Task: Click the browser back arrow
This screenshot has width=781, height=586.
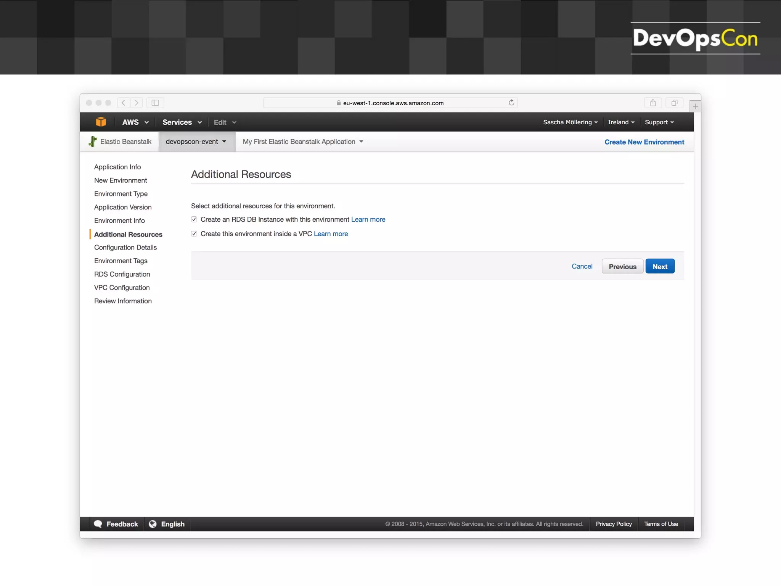Action: (x=123, y=103)
